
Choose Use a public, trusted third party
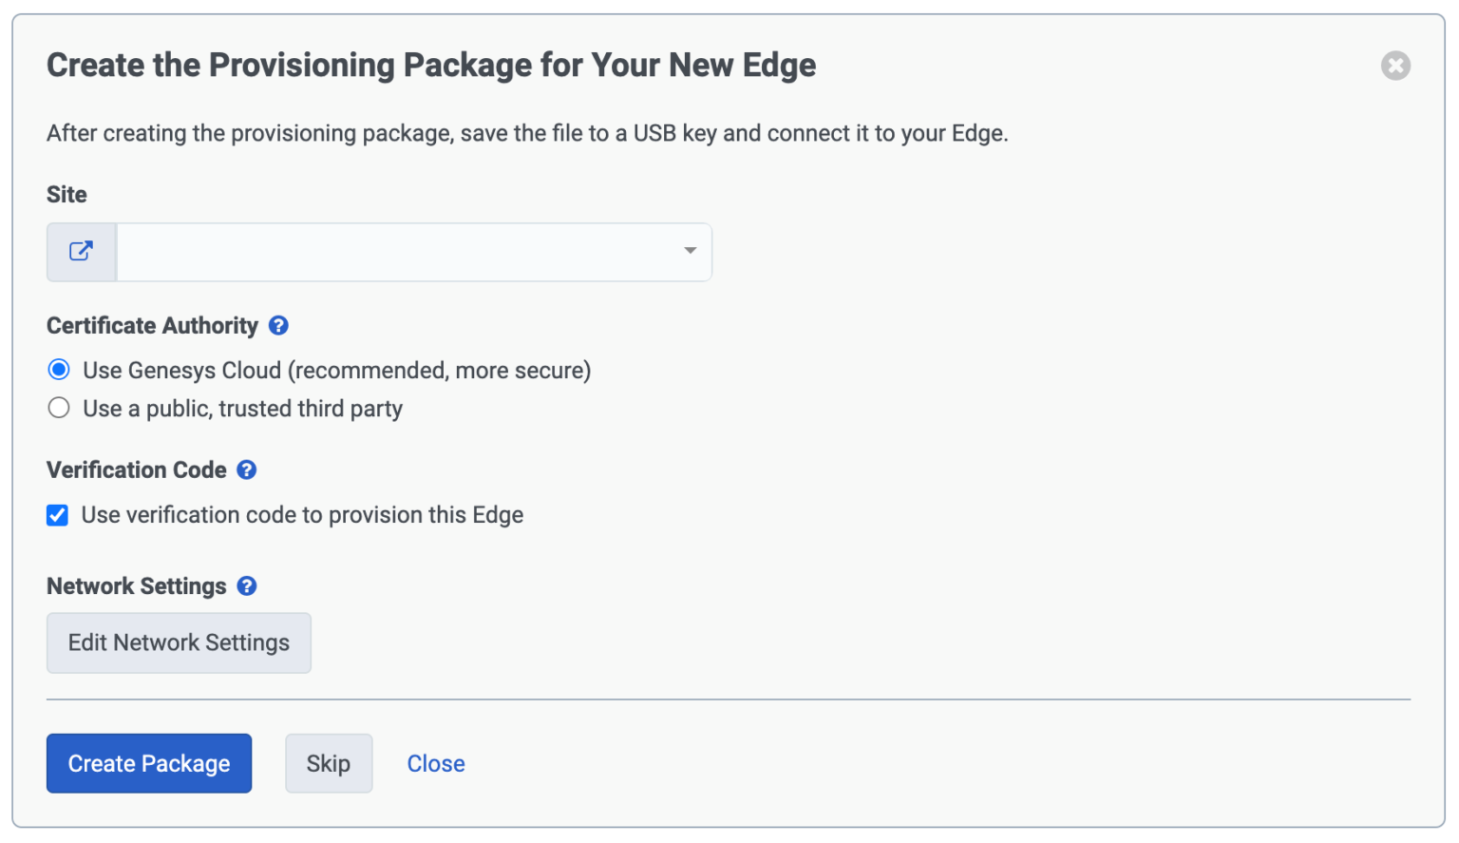[x=58, y=408]
